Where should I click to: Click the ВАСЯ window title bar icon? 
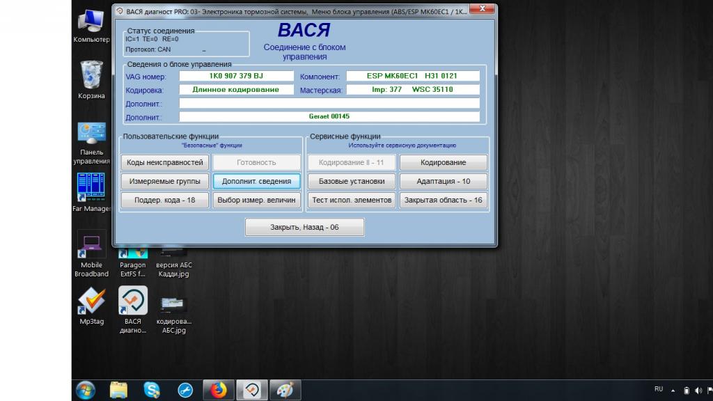click(120, 11)
